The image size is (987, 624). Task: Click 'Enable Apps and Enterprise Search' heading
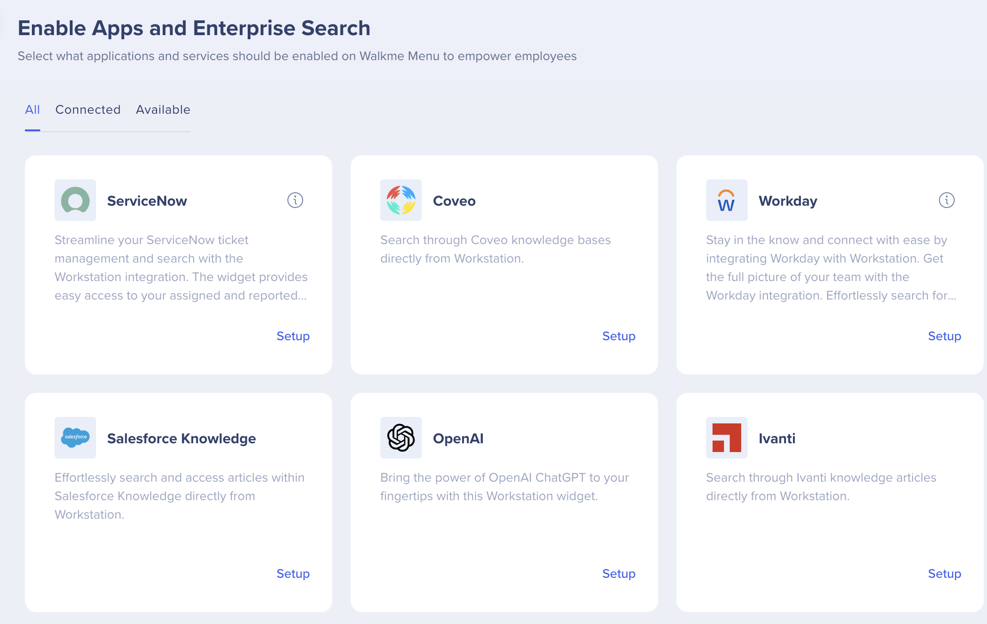[194, 28]
